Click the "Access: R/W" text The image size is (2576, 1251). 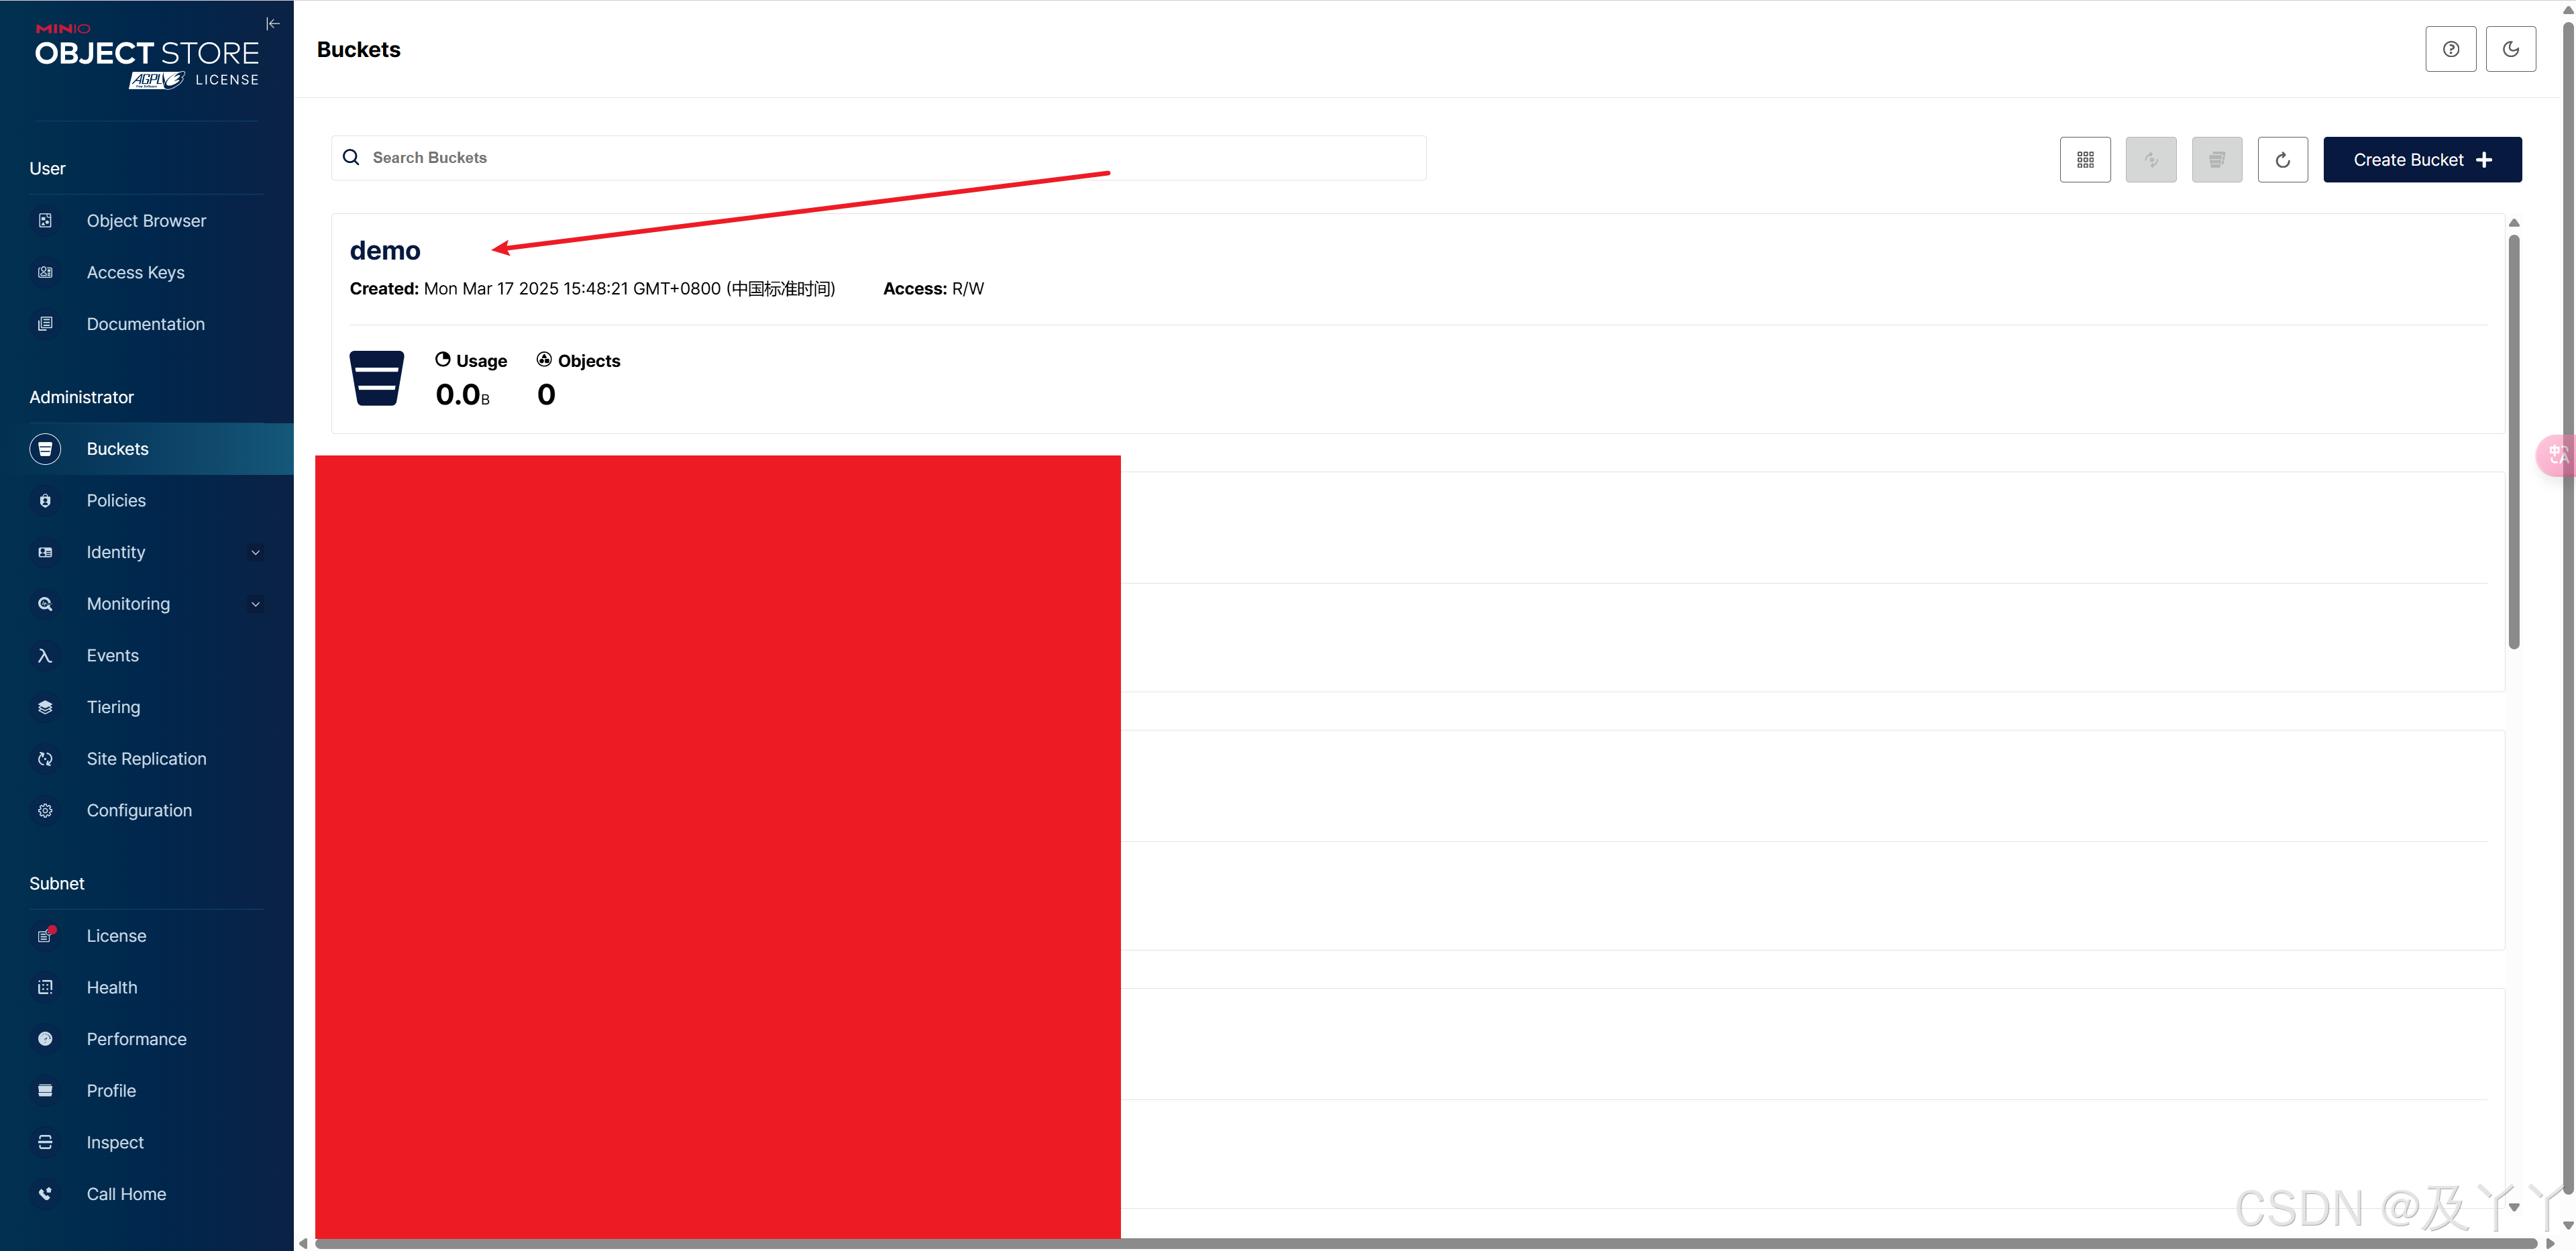tap(933, 289)
